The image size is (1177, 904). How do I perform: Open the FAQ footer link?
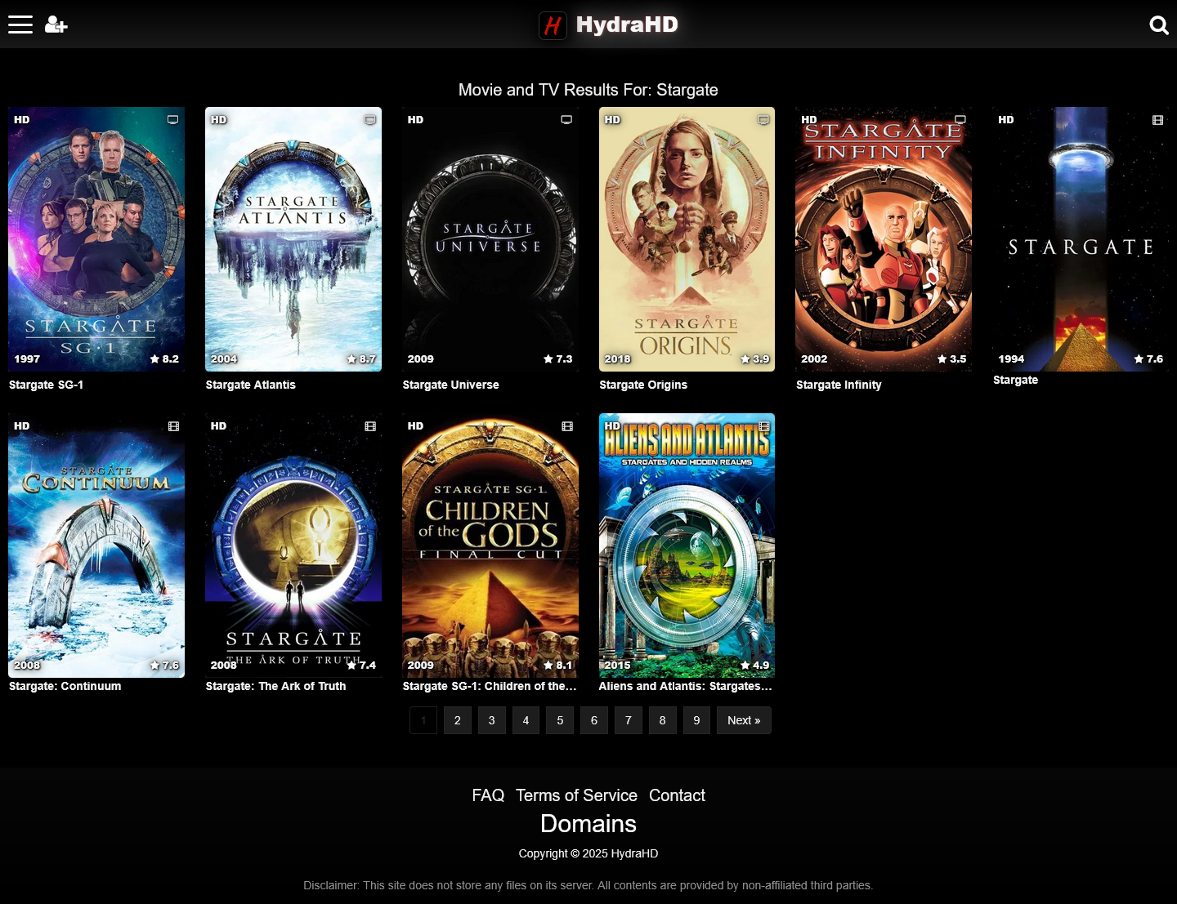click(x=488, y=795)
